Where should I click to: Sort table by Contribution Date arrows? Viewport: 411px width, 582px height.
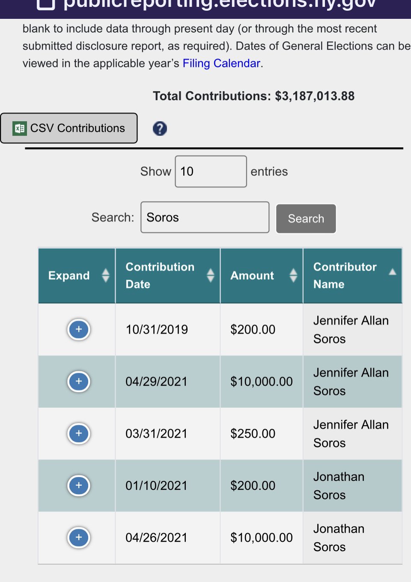pos(211,275)
